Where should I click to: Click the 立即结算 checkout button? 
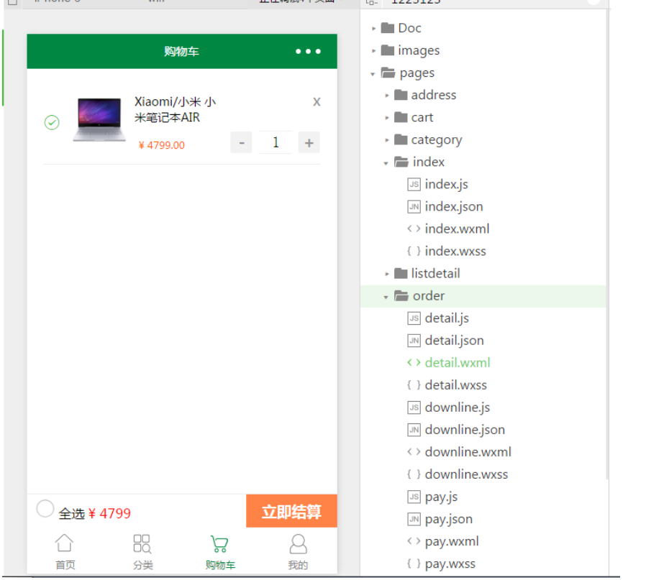point(291,511)
